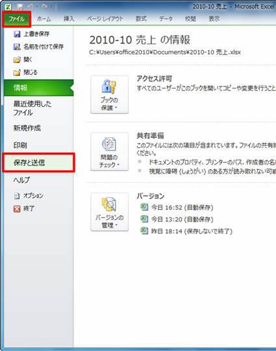Open the ファイル tab
This screenshot has width=276, height=351.
pyautogui.click(x=17, y=19)
